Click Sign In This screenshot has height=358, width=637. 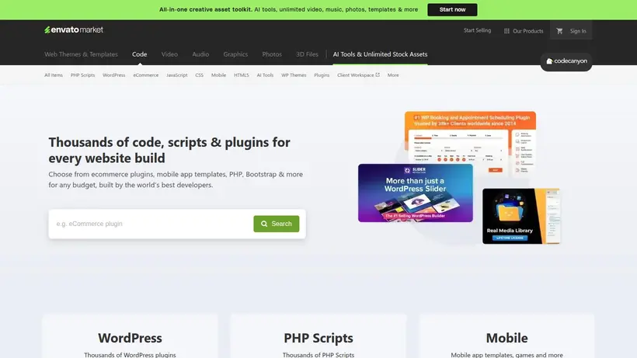pos(578,31)
